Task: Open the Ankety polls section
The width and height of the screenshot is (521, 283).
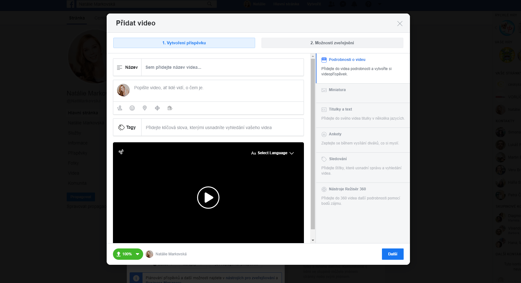Action: [363, 140]
